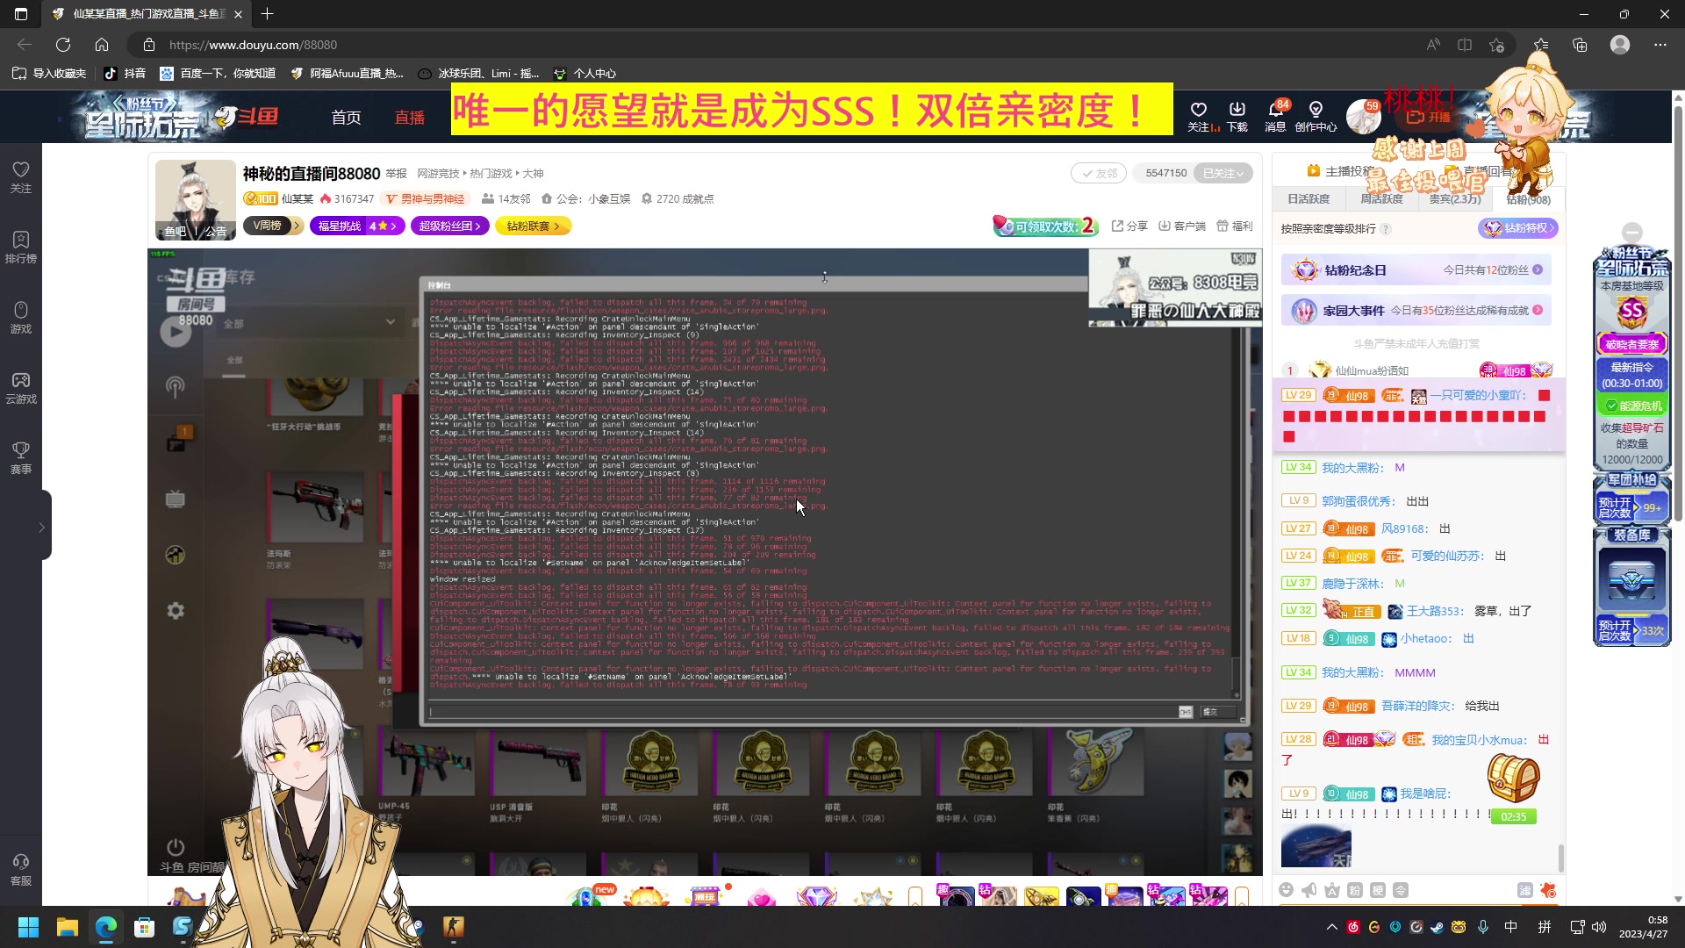Go to the 首页 home tab

[x=346, y=117]
